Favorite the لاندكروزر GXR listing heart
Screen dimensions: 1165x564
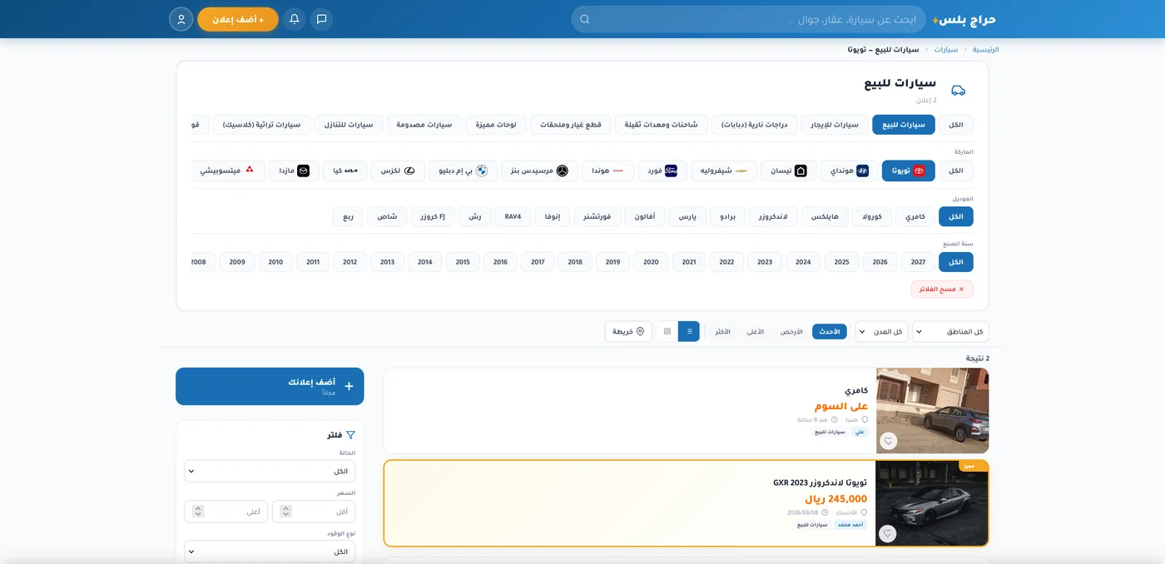888,533
